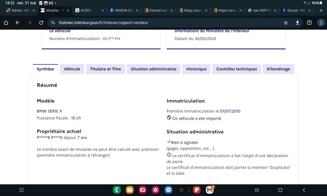Open the app drawer grid icon
The width and height of the screenshot is (327, 196).
coord(21,190)
